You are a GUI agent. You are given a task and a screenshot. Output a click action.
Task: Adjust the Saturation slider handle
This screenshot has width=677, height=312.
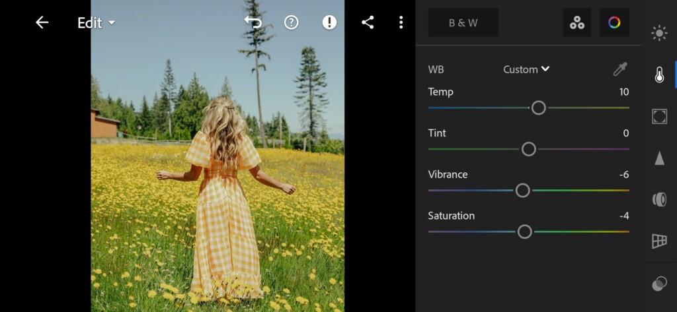coord(524,232)
